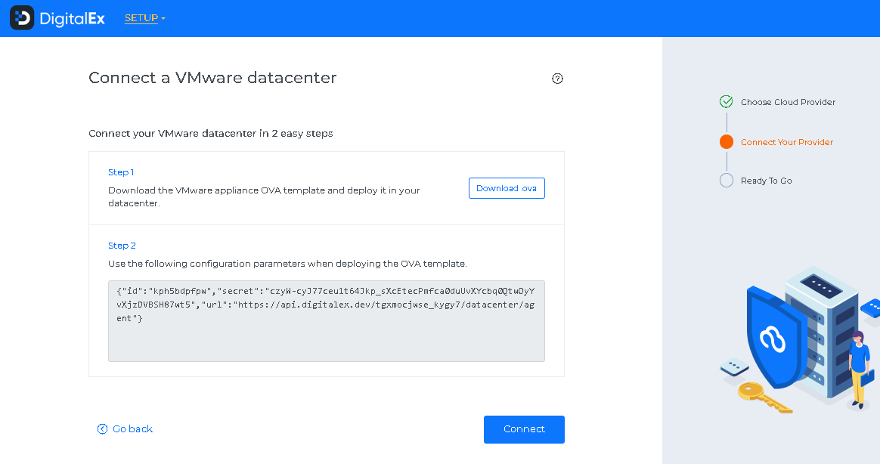Select the Ready To Go step label
This screenshot has height=464, width=880.
pos(766,181)
